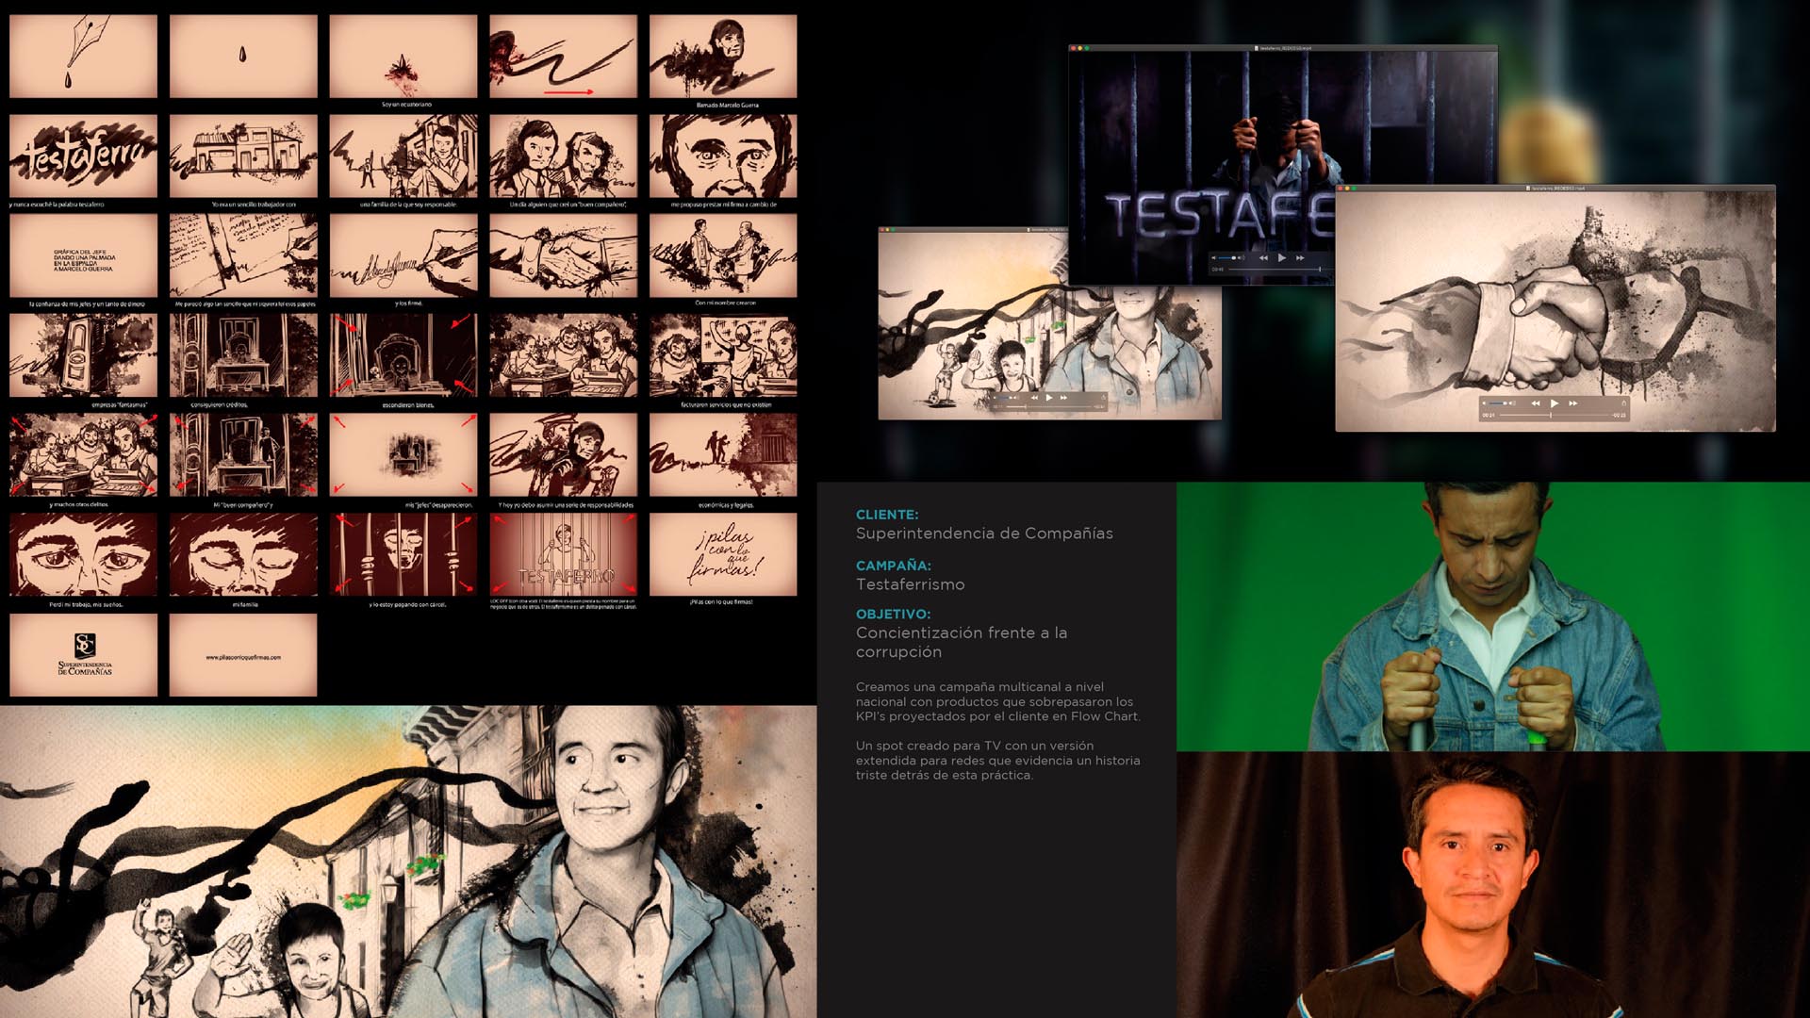1810x1018 pixels.
Task: Fast-forward the left illustrated video player
Action: point(1063,398)
